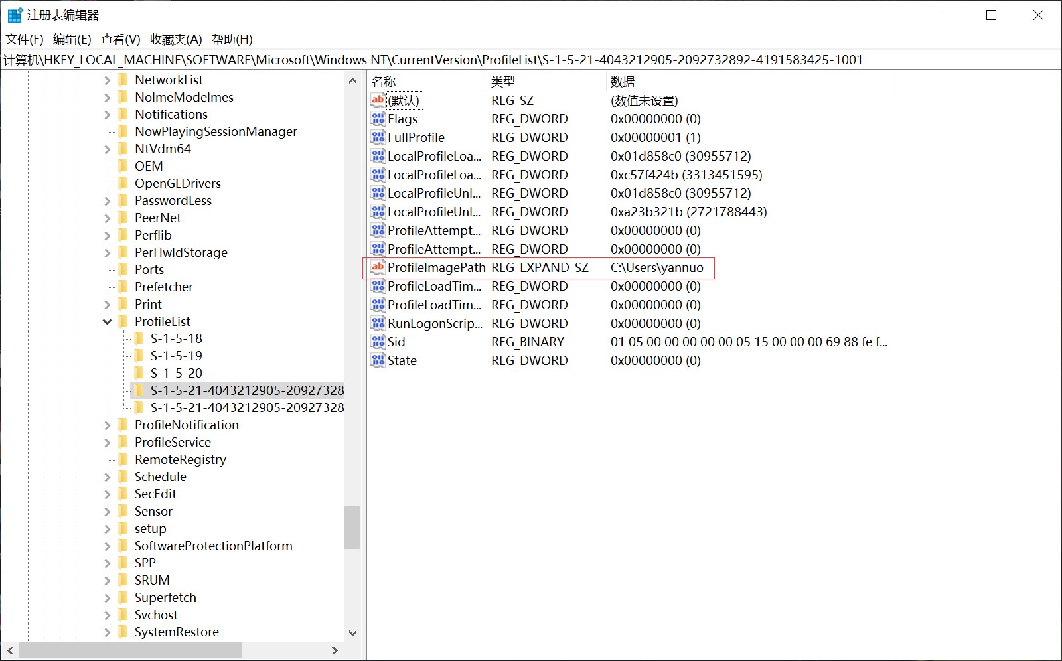
Task: Click the tree horizontal scroll-right arrow
Action: pyautogui.click(x=335, y=650)
